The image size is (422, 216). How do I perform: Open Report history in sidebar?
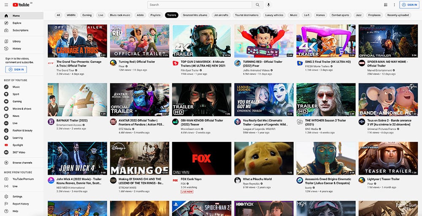click(x=22, y=204)
